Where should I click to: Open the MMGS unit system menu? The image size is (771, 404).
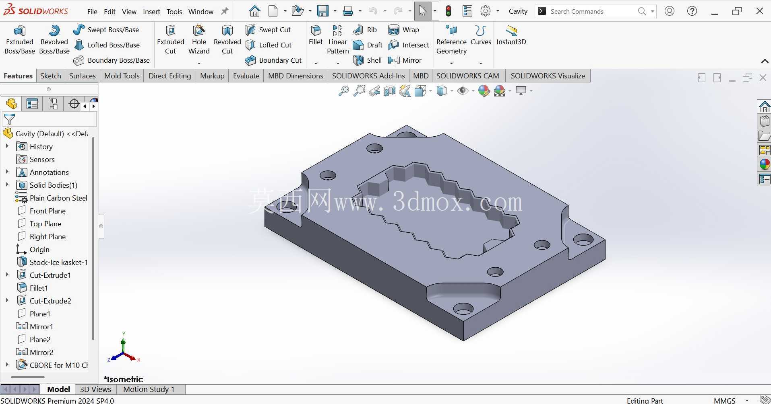[724, 400]
